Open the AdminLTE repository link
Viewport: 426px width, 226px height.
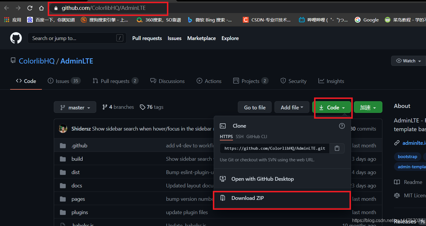tap(77, 61)
